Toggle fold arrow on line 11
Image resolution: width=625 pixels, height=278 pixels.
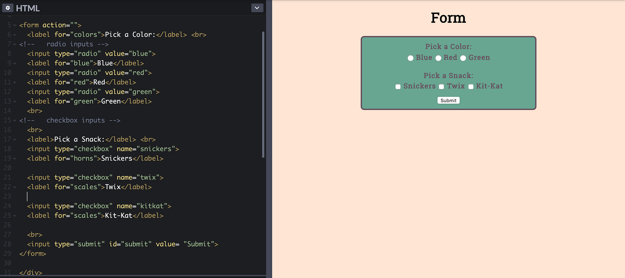pos(15,83)
